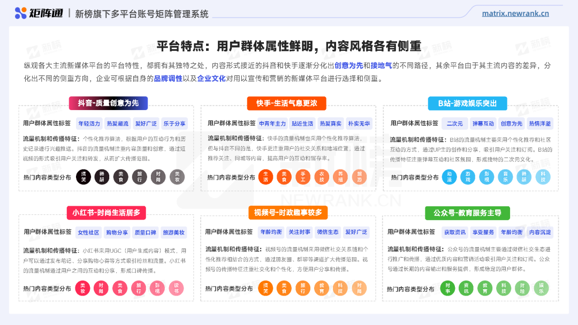Select the 时尚 circle in the 小红书 card
This screenshot has height=325, width=578.
tap(101, 288)
